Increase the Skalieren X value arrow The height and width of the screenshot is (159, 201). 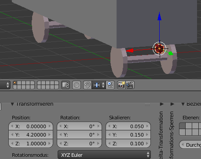pos(147,126)
